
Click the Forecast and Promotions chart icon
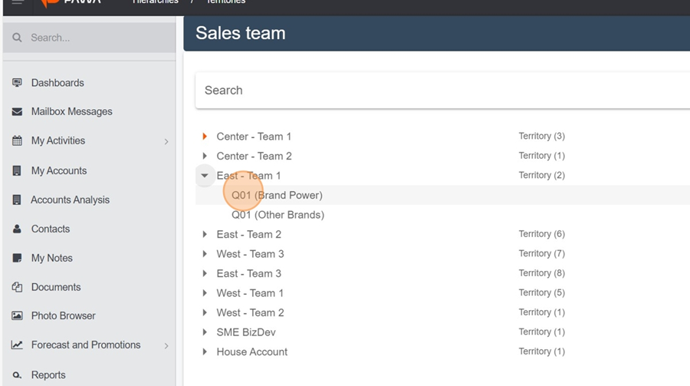(17, 345)
